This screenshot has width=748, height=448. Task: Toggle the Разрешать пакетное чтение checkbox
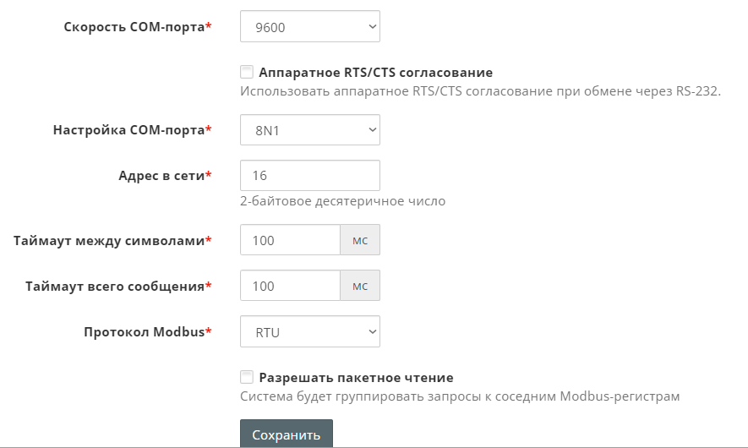point(247,377)
